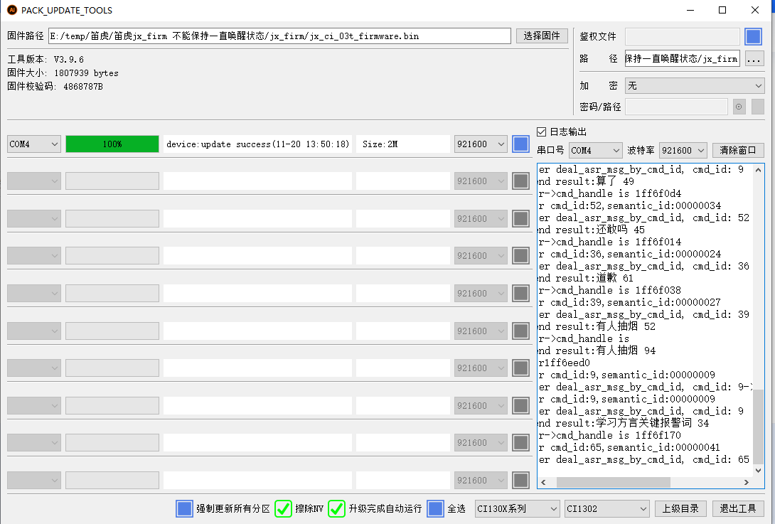Image resolution: width=775 pixels, height=524 pixels.
Task: Click the blue icon beside the 鉴权文件 field
Action: tap(754, 36)
